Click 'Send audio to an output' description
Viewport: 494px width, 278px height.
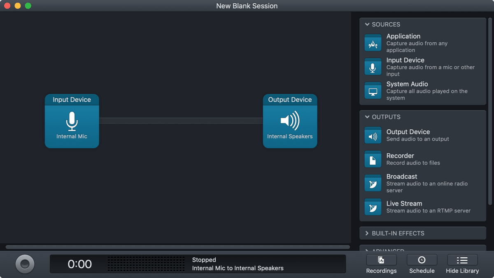[x=418, y=139]
